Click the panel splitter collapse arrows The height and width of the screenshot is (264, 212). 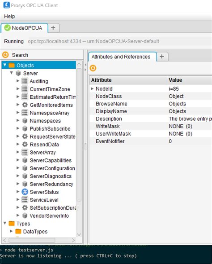[85, 67]
